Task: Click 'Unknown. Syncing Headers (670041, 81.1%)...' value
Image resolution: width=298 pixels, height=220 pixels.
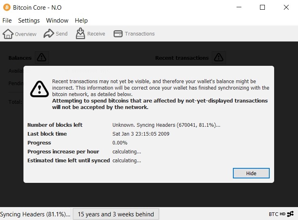Action: (166, 125)
